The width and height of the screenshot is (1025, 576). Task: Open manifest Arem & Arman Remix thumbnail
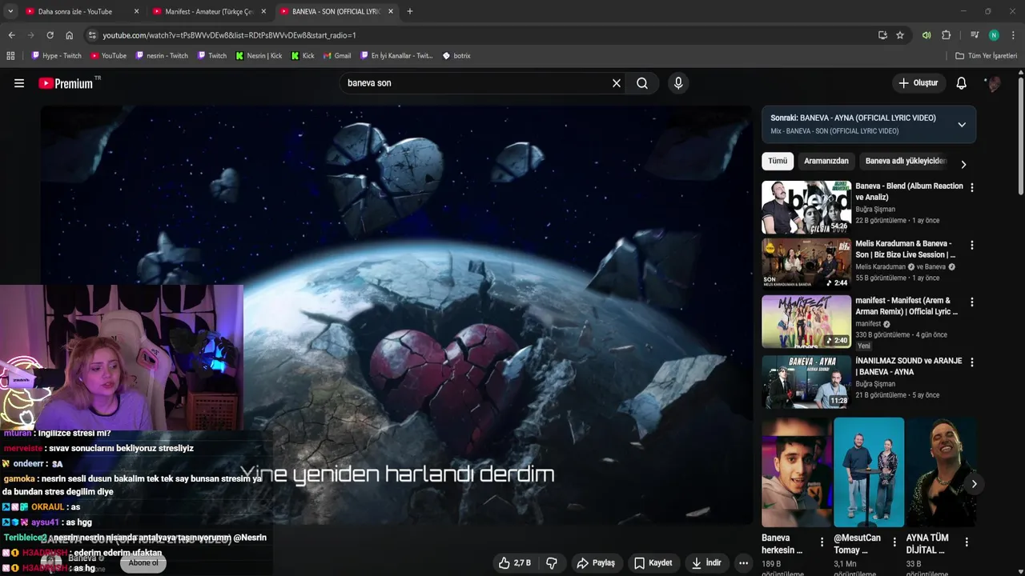pos(806,322)
